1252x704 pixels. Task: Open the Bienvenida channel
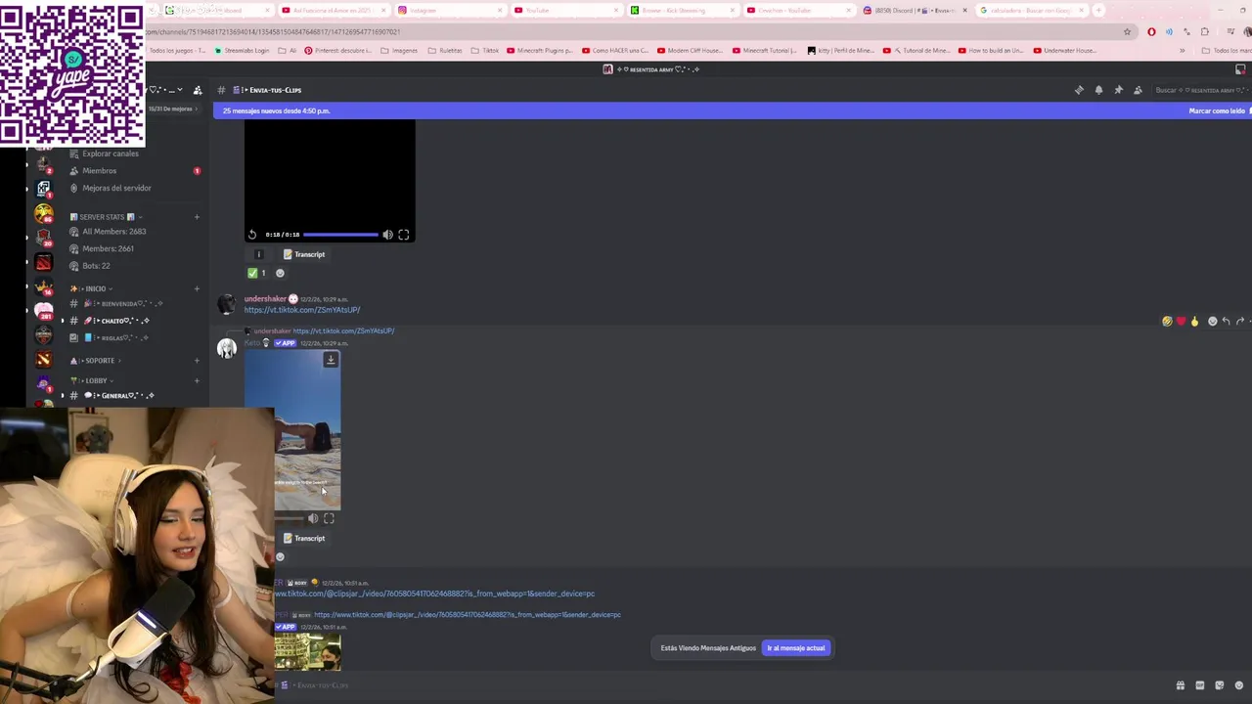[122, 304]
